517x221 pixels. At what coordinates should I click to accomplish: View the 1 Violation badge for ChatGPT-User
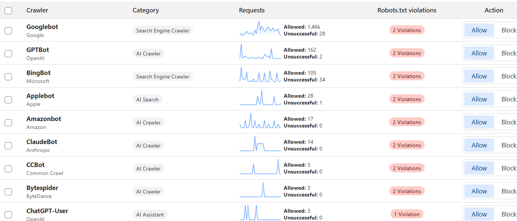[407, 214]
